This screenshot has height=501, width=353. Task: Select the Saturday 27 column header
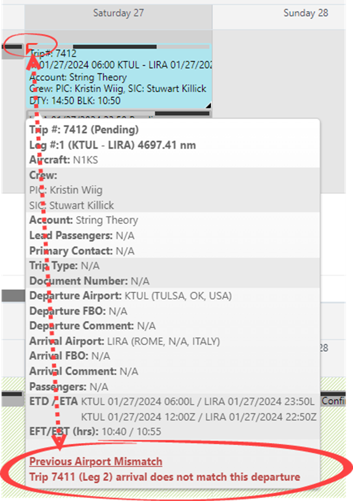pos(118,13)
